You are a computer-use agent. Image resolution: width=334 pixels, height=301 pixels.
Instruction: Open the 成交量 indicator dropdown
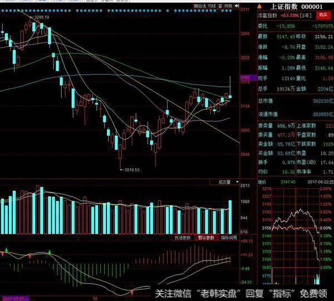[223, 182]
